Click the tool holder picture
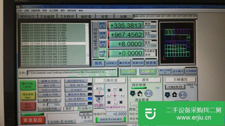This screenshot has height=126, width=225. pos(99,99)
